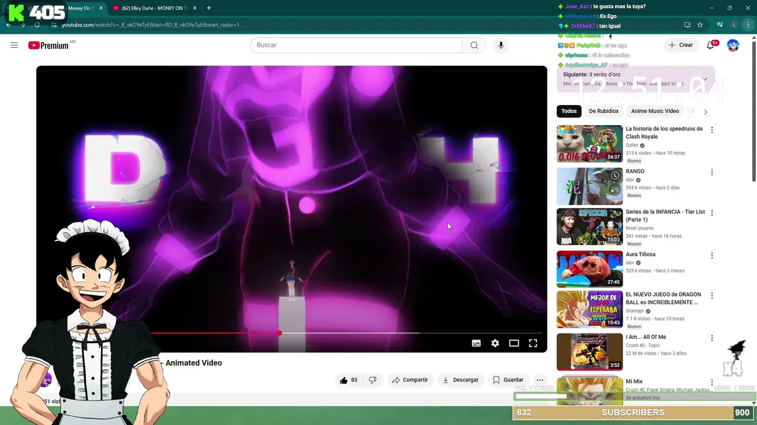Open a new browser tab

(209, 8)
